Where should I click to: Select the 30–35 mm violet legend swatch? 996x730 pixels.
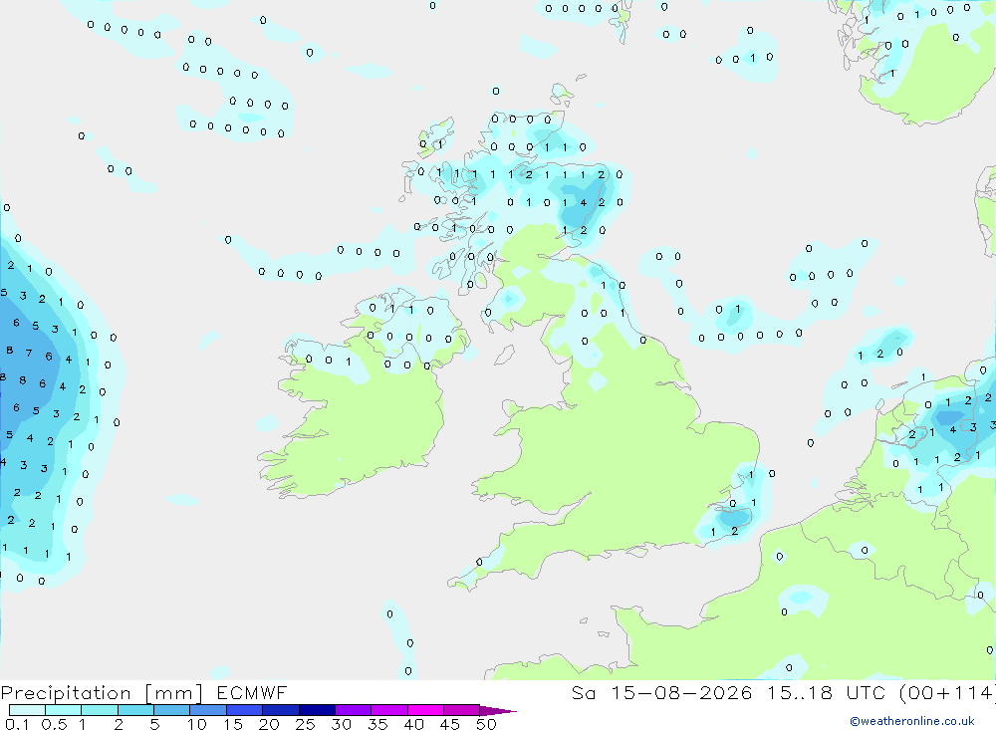tap(353, 710)
